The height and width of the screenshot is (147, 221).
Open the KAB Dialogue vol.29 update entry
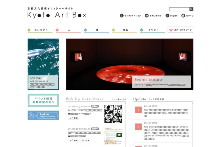point(166,133)
